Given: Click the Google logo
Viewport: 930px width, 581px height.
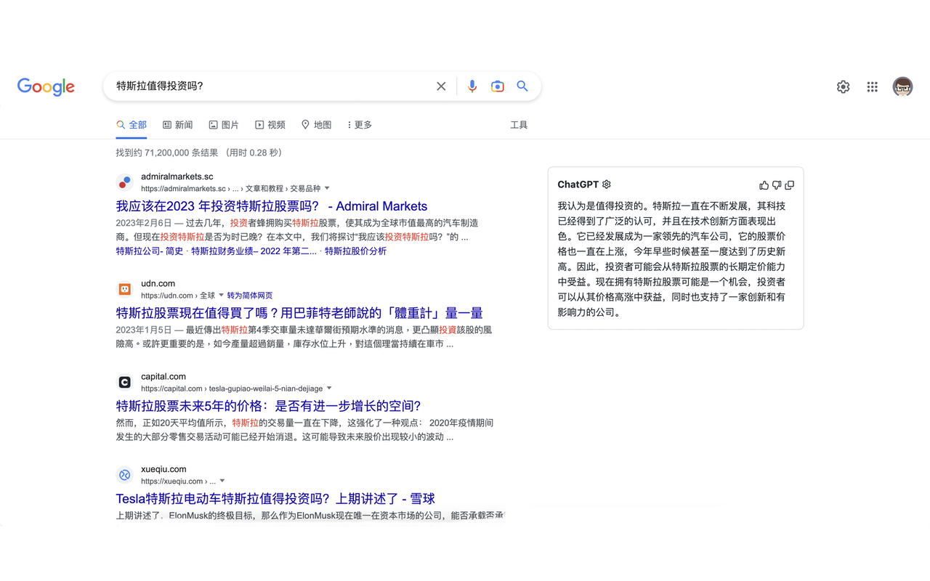Looking at the screenshot, I should pos(46,86).
